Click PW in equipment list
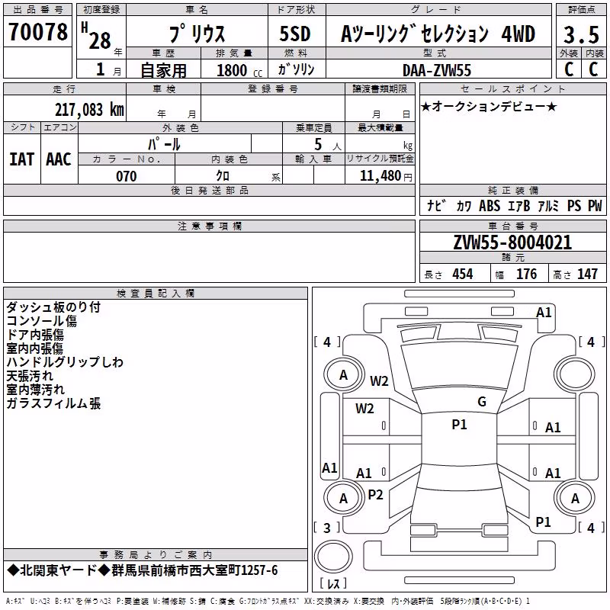The image size is (610, 610). coord(595,206)
